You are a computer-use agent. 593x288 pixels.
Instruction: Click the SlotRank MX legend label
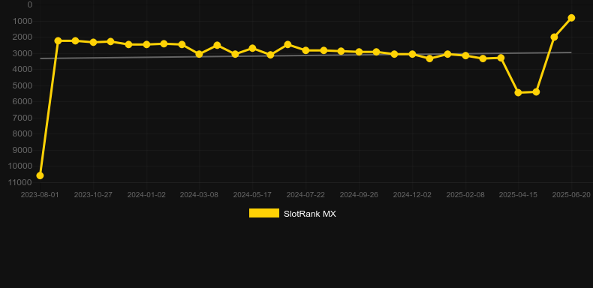coord(310,214)
